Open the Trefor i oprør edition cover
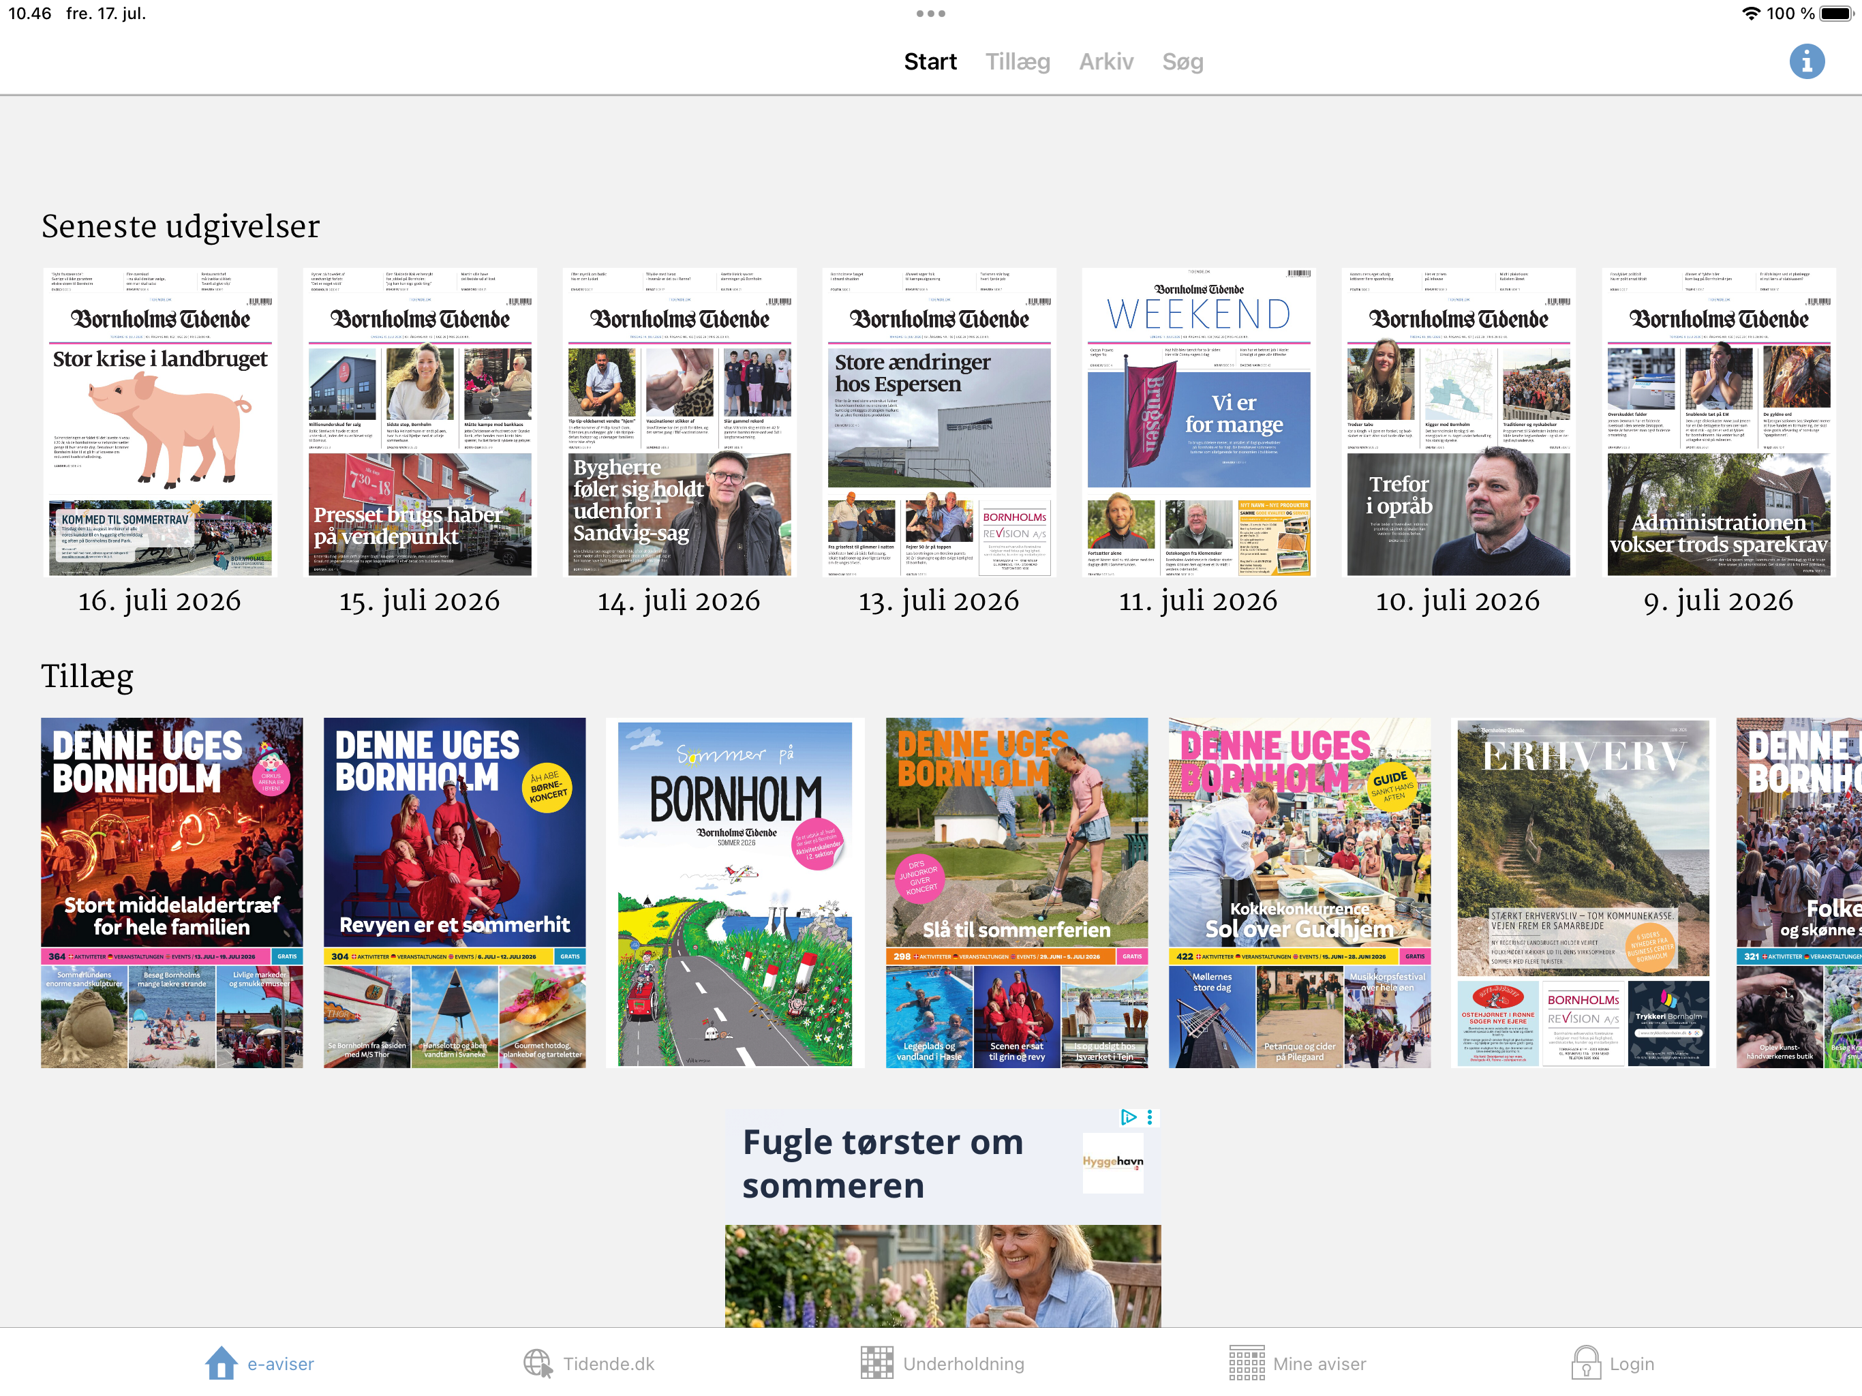The height and width of the screenshot is (1396, 1862). click(x=1459, y=422)
